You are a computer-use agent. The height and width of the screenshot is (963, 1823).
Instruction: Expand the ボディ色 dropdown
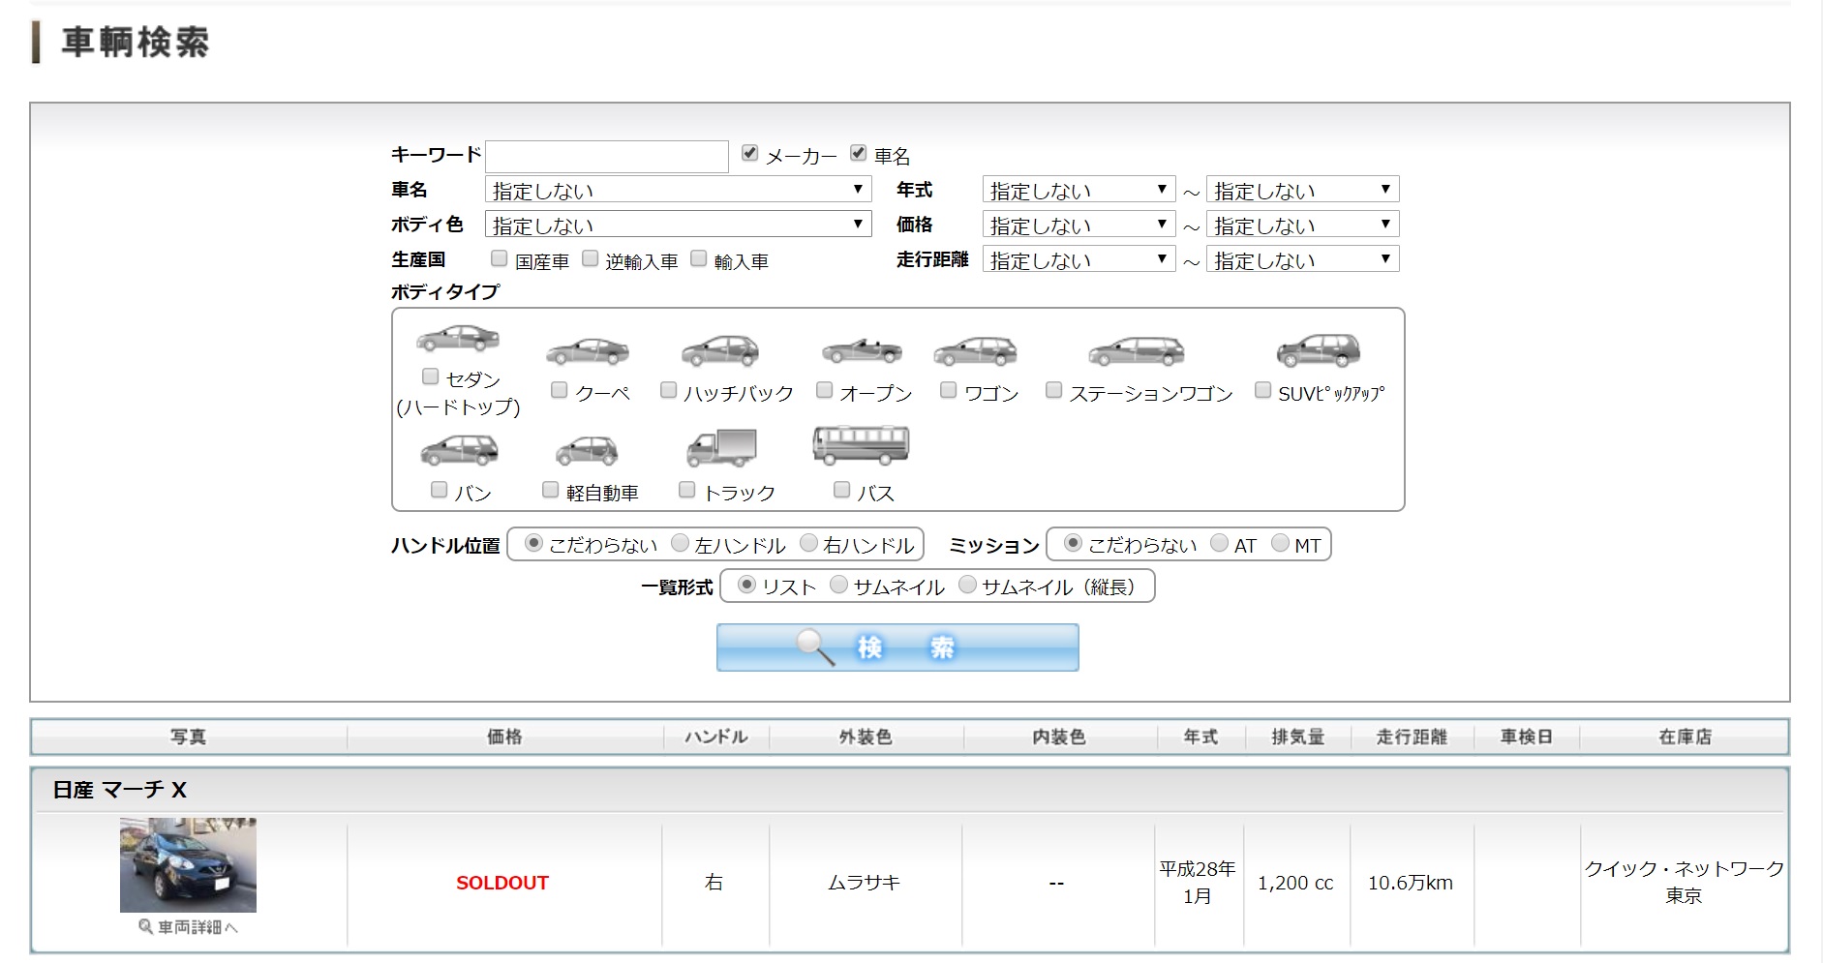(x=678, y=225)
